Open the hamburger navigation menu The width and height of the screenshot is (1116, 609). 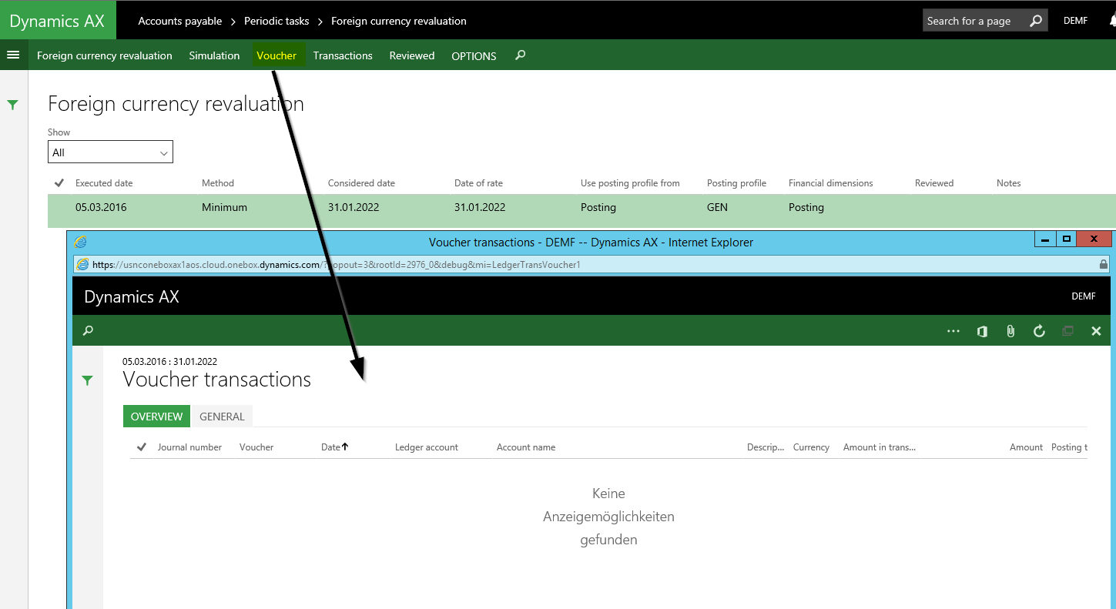[13, 55]
